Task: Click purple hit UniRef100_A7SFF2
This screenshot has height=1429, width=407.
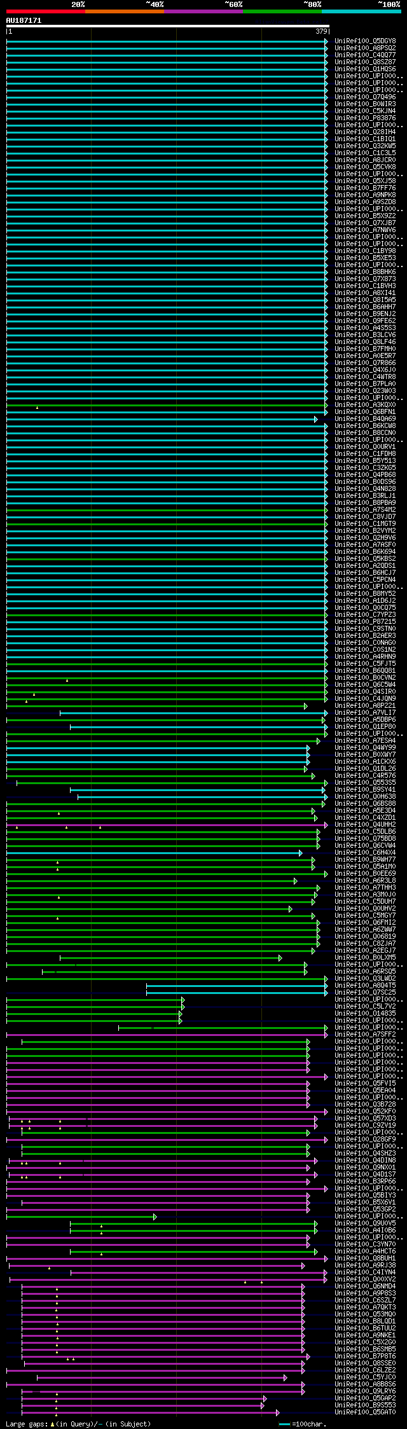Action: tap(365, 1035)
